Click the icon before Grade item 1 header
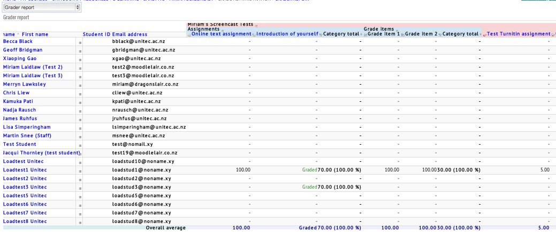 click(x=365, y=34)
